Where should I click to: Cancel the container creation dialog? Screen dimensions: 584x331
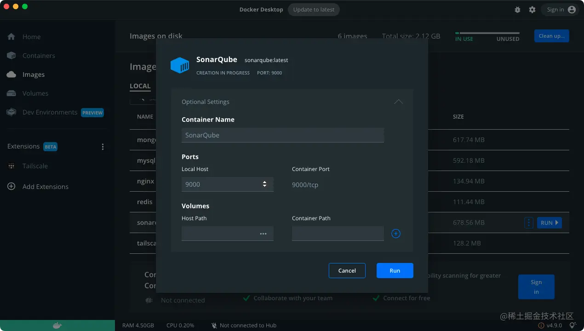[347, 271]
